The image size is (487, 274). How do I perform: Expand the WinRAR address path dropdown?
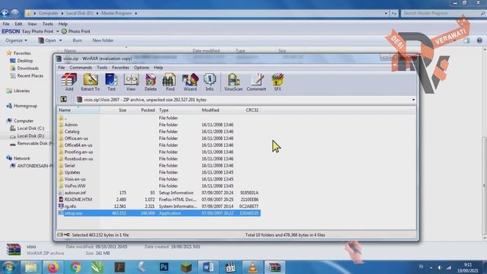413,100
